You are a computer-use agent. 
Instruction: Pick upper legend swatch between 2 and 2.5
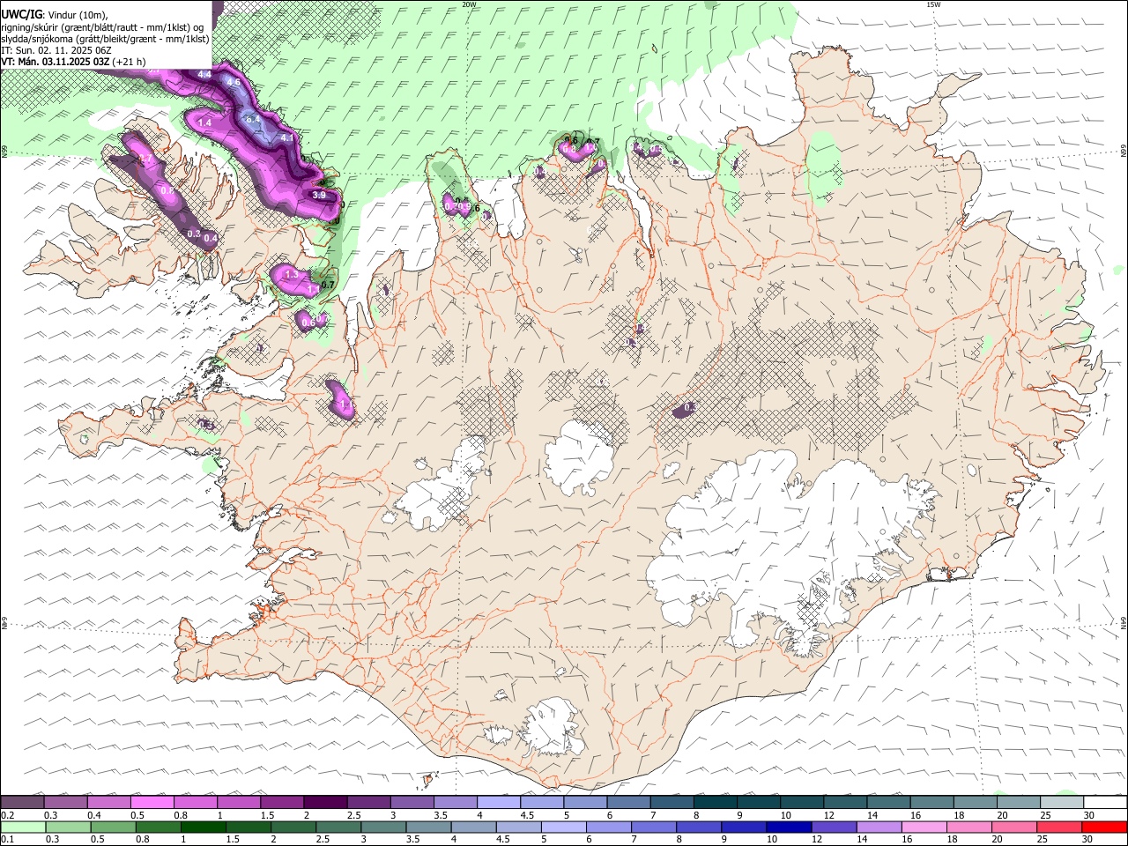(325, 802)
